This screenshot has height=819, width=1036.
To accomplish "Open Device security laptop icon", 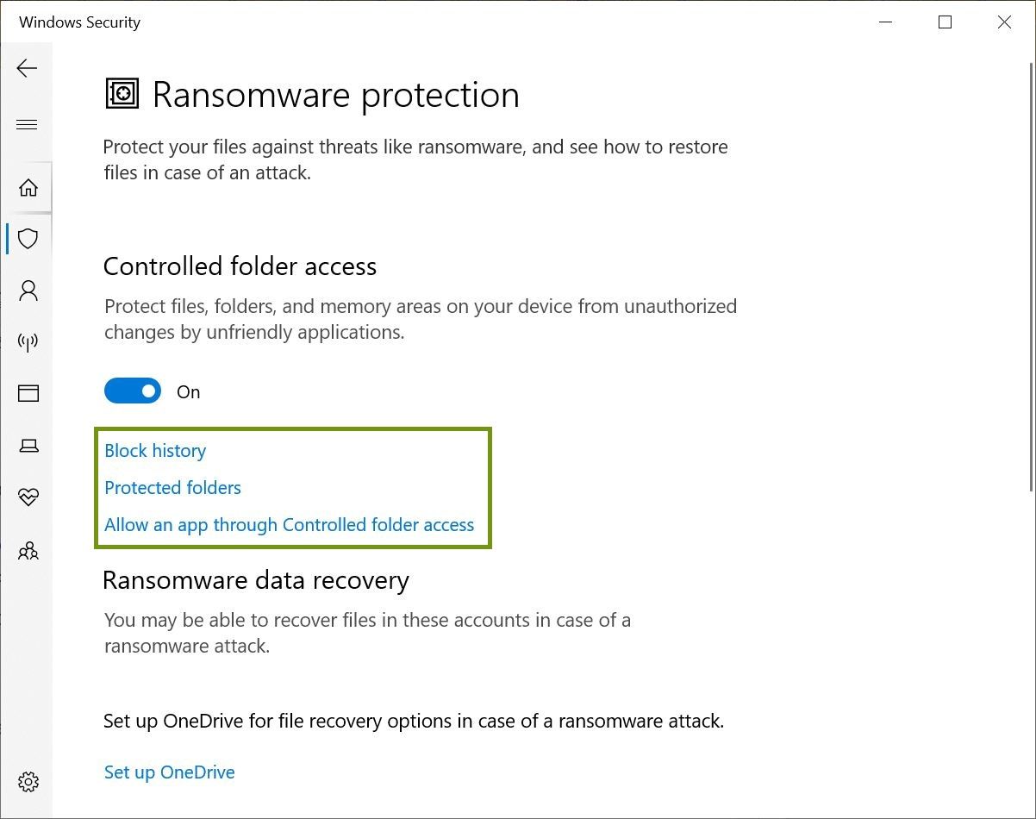I will tap(28, 446).
